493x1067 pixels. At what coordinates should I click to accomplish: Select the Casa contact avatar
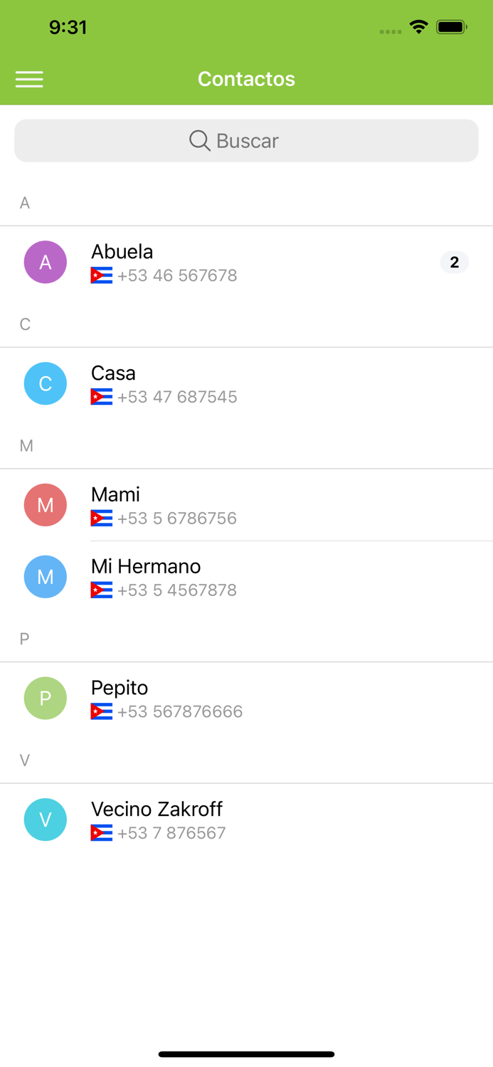(x=45, y=383)
